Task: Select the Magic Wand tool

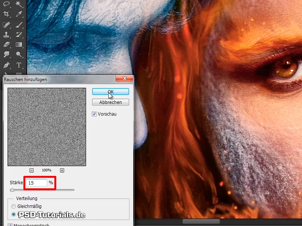Action: coord(19,4)
